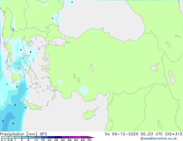Pick the 40–45 mm magenta swatch
The image size is (183, 141).
pyautogui.click(x=78, y=137)
